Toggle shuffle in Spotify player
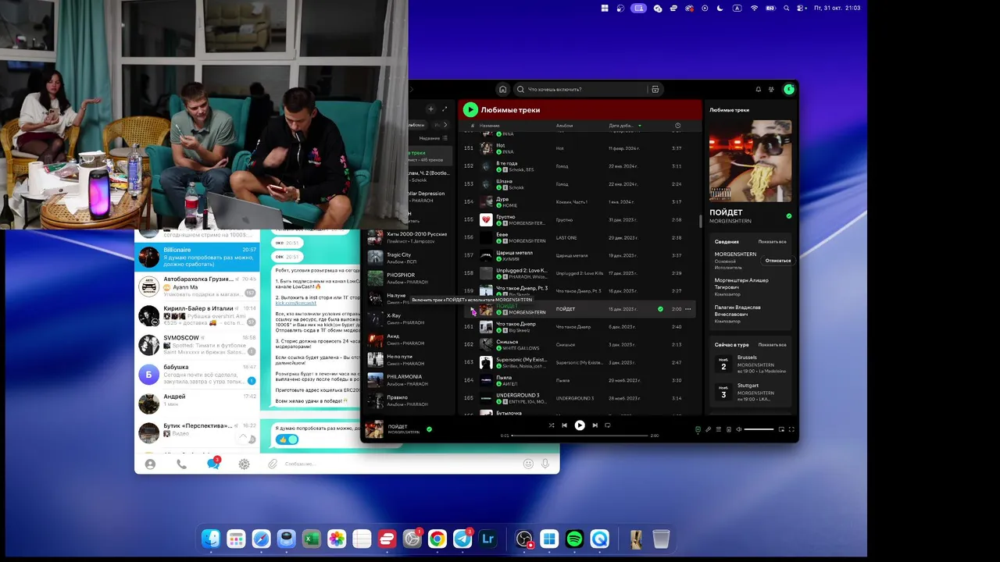This screenshot has width=1000, height=562. pos(551,425)
